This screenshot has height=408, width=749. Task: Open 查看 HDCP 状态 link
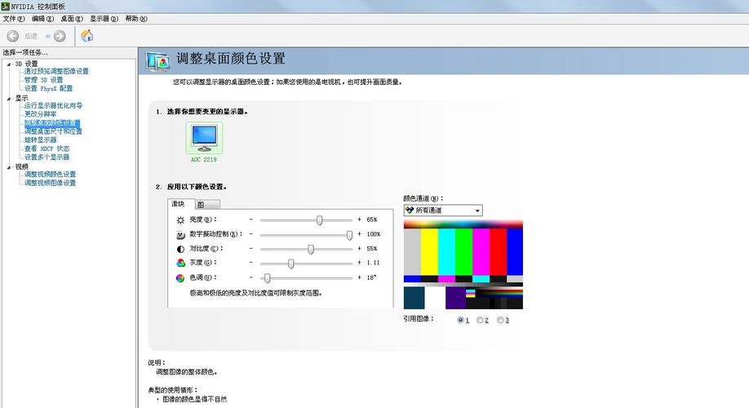pos(47,149)
